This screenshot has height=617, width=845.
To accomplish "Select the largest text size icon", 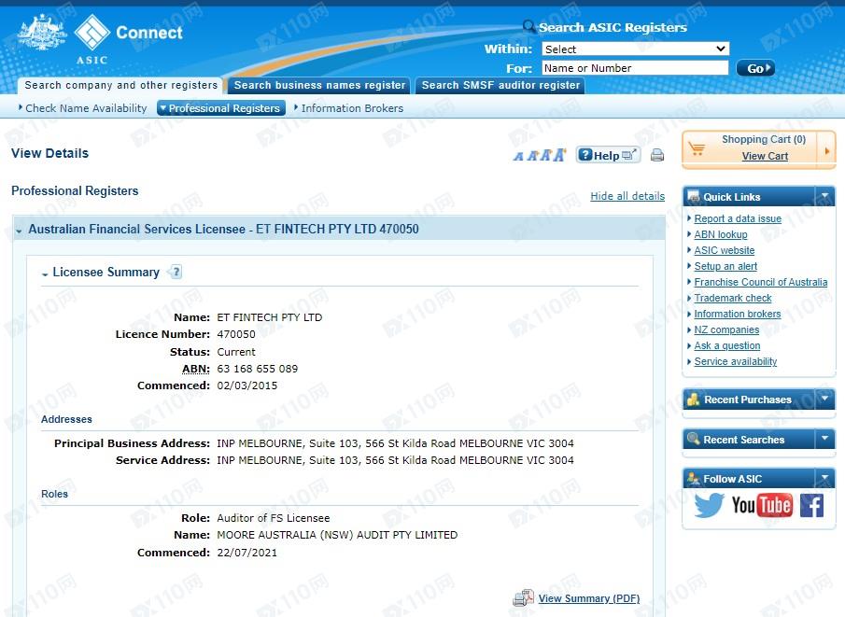I will pos(559,155).
